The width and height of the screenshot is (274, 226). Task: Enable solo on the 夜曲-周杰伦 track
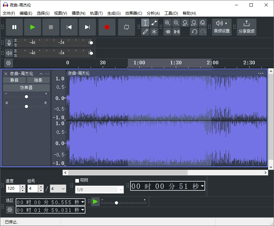[38, 80]
